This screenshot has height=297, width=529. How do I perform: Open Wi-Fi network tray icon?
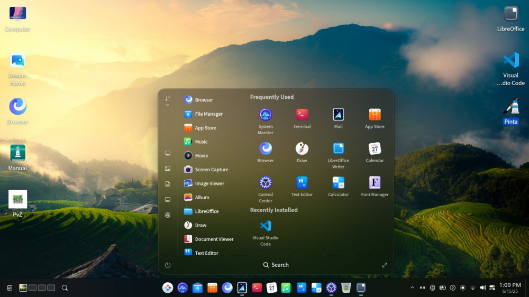[472, 287]
